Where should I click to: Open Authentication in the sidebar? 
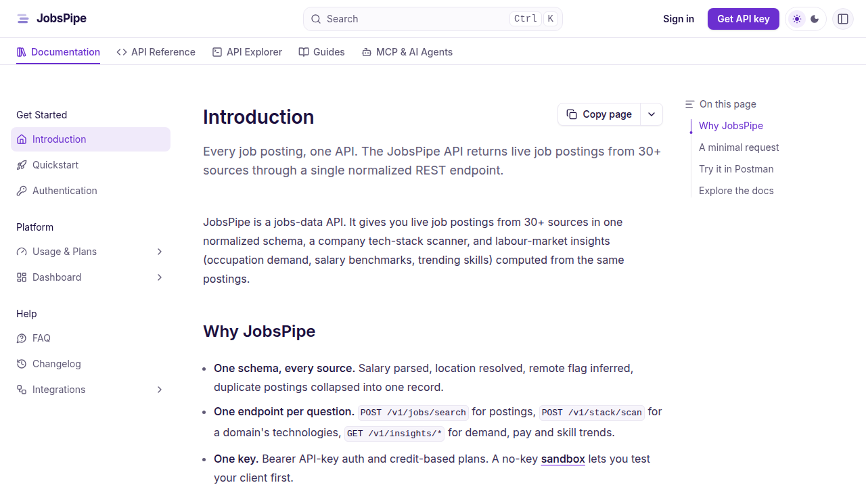(x=91, y=191)
